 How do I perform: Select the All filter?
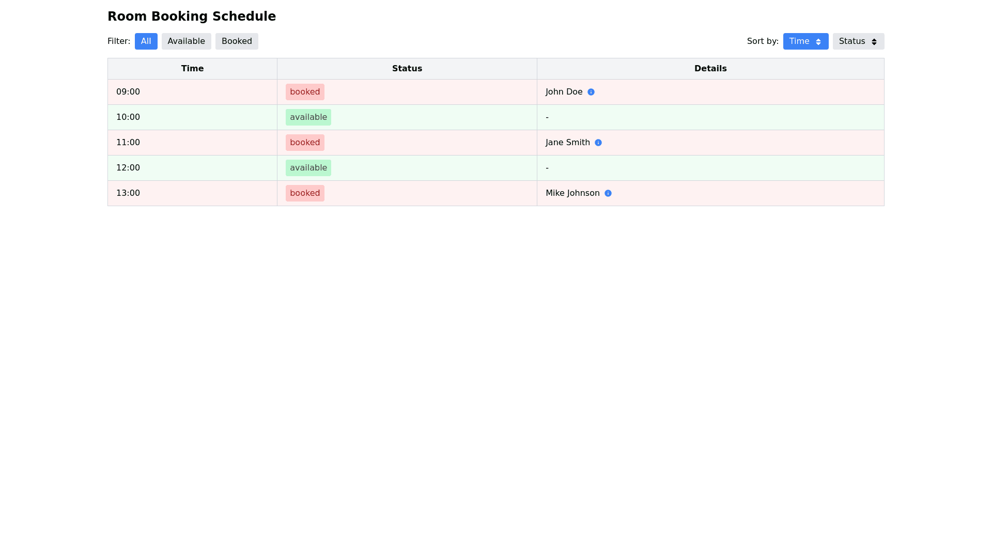[x=146, y=41]
